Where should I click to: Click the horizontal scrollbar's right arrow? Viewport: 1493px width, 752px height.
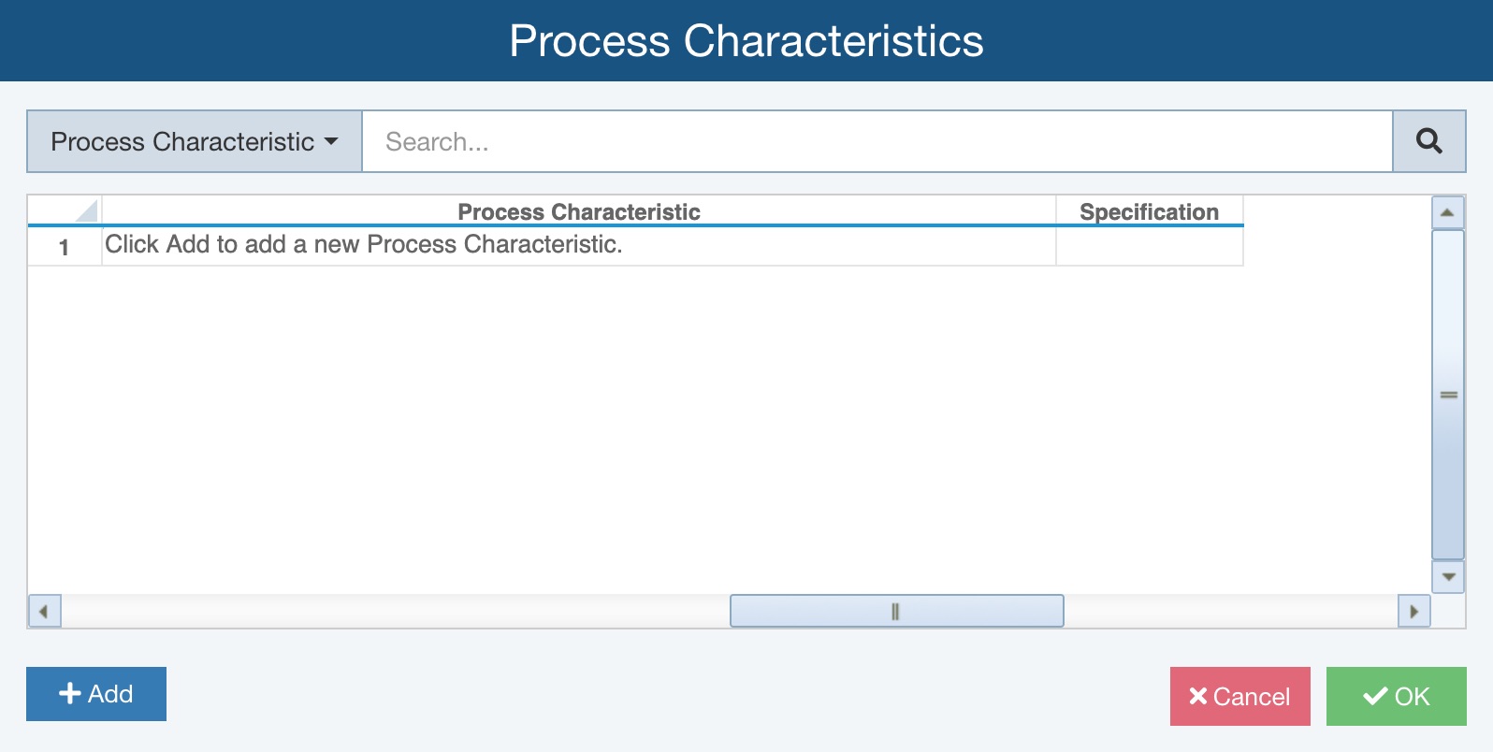pyautogui.click(x=1413, y=612)
